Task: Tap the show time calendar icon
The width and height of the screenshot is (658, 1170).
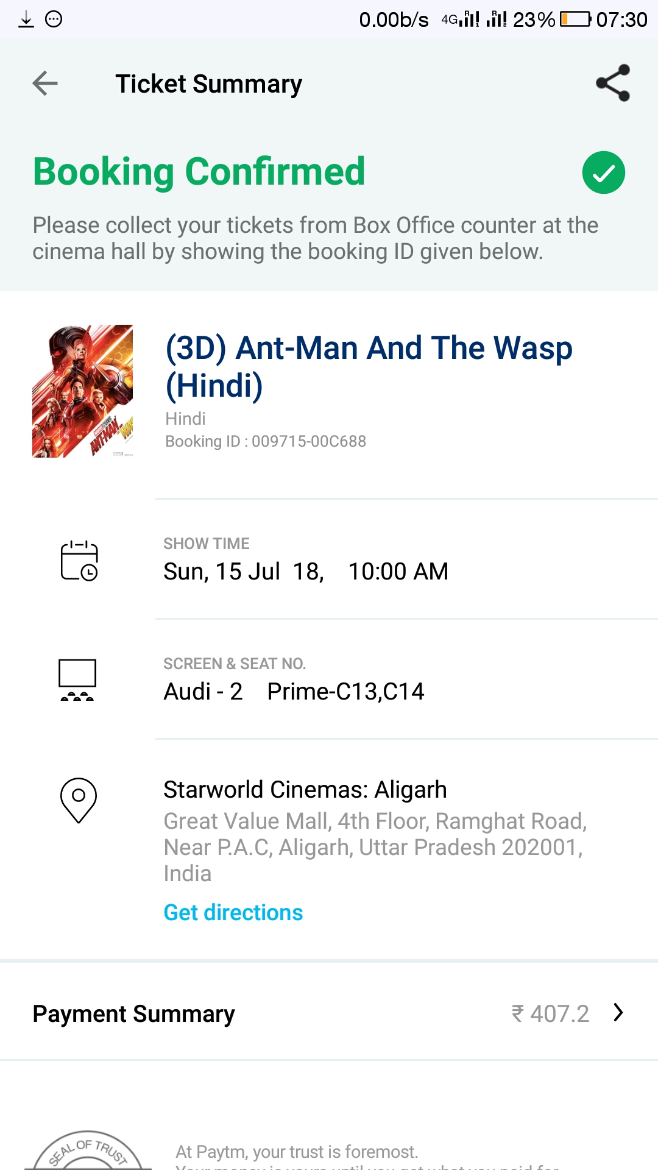Action: (79, 561)
